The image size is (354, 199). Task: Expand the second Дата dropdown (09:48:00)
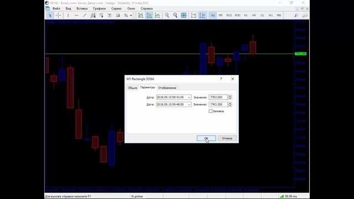point(189,104)
